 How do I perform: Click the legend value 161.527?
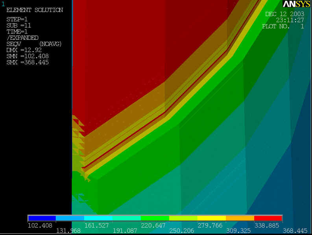click(96, 226)
